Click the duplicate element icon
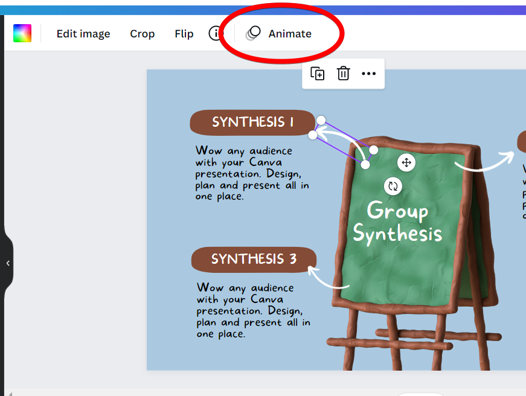The height and width of the screenshot is (396, 526). pos(318,74)
